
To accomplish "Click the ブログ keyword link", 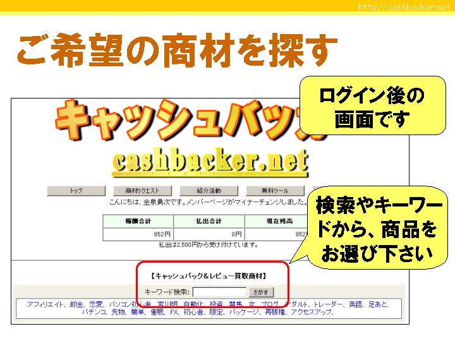I will click(x=270, y=304).
